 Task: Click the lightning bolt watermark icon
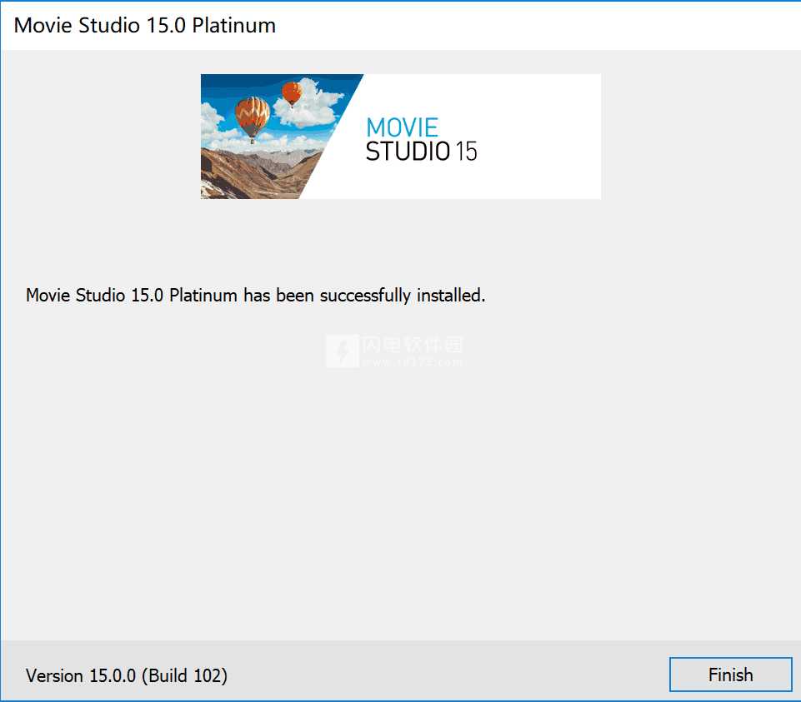pos(343,351)
